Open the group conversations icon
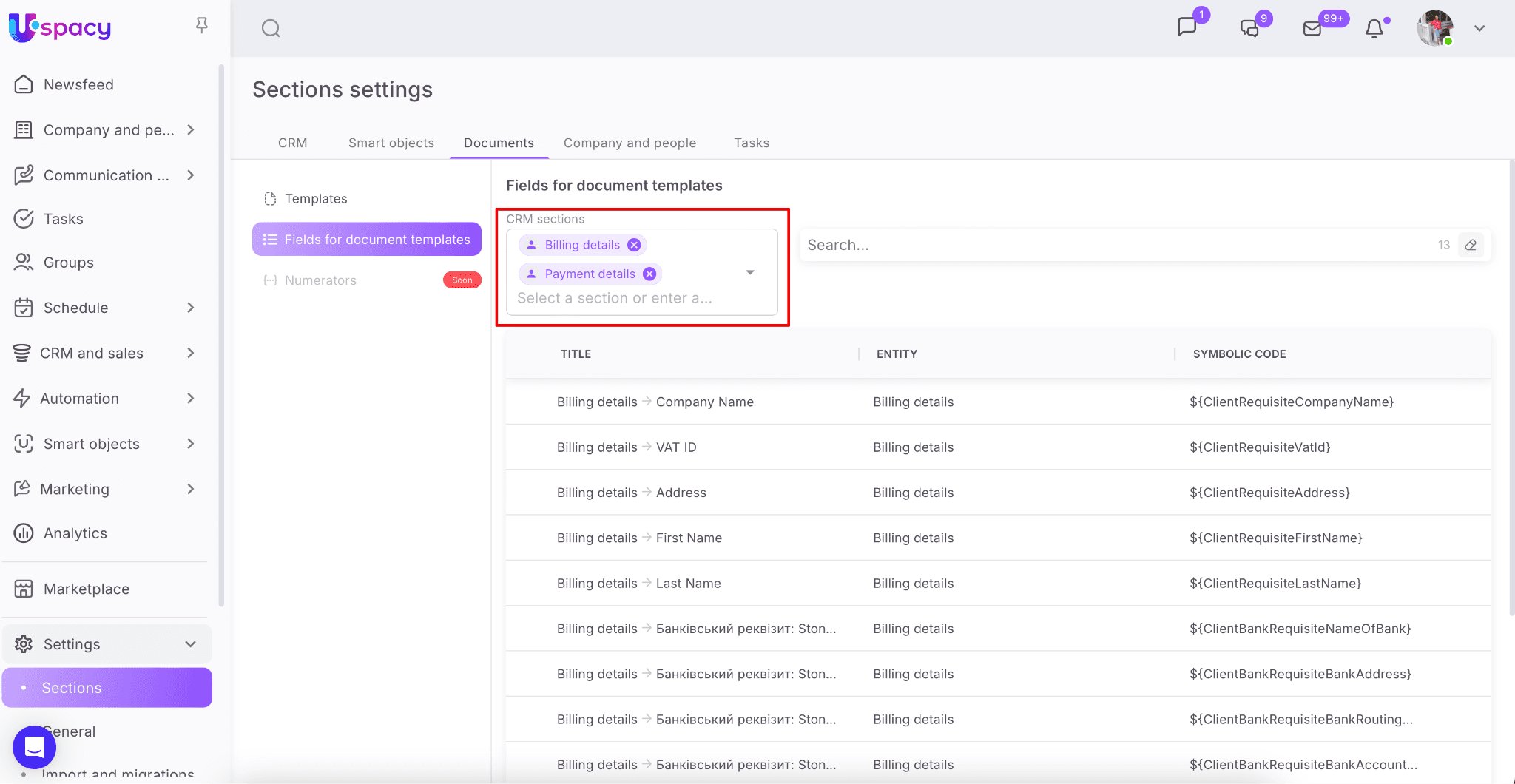The width and height of the screenshot is (1515, 784). pos(1249,29)
